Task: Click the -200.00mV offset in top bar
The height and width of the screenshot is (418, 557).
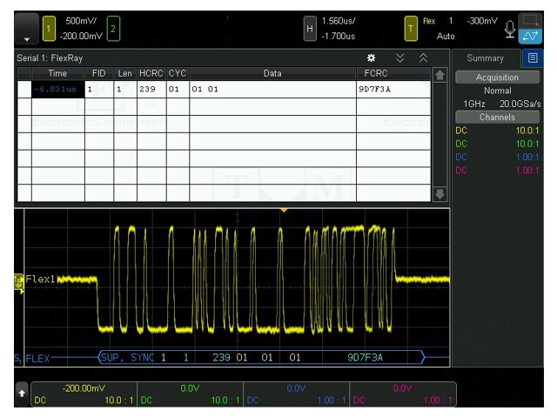Action: point(81,37)
